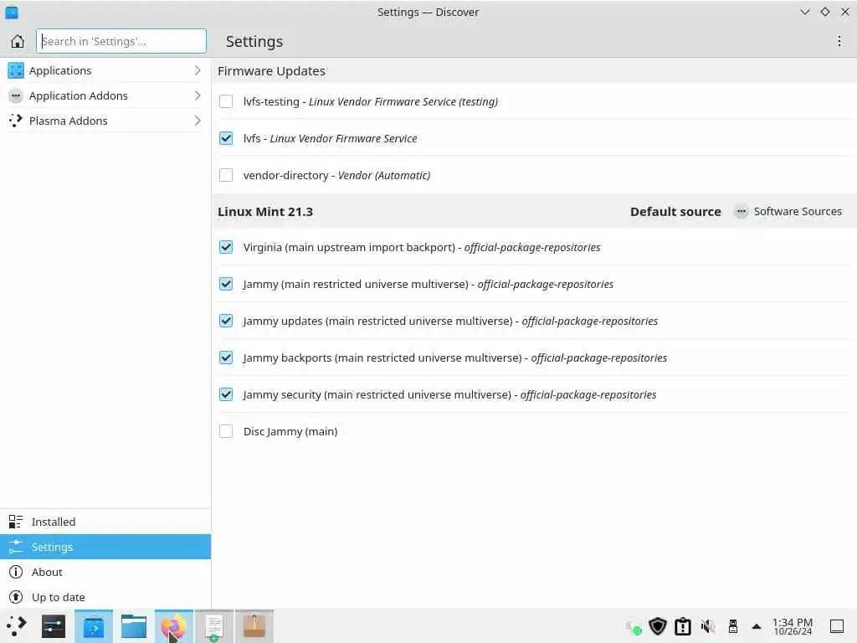The image size is (857, 643).
Task: Click the removable device tray icon
Action: [x=733, y=626]
